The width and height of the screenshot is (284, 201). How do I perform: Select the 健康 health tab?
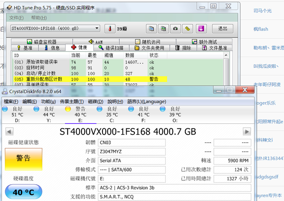point(79,48)
